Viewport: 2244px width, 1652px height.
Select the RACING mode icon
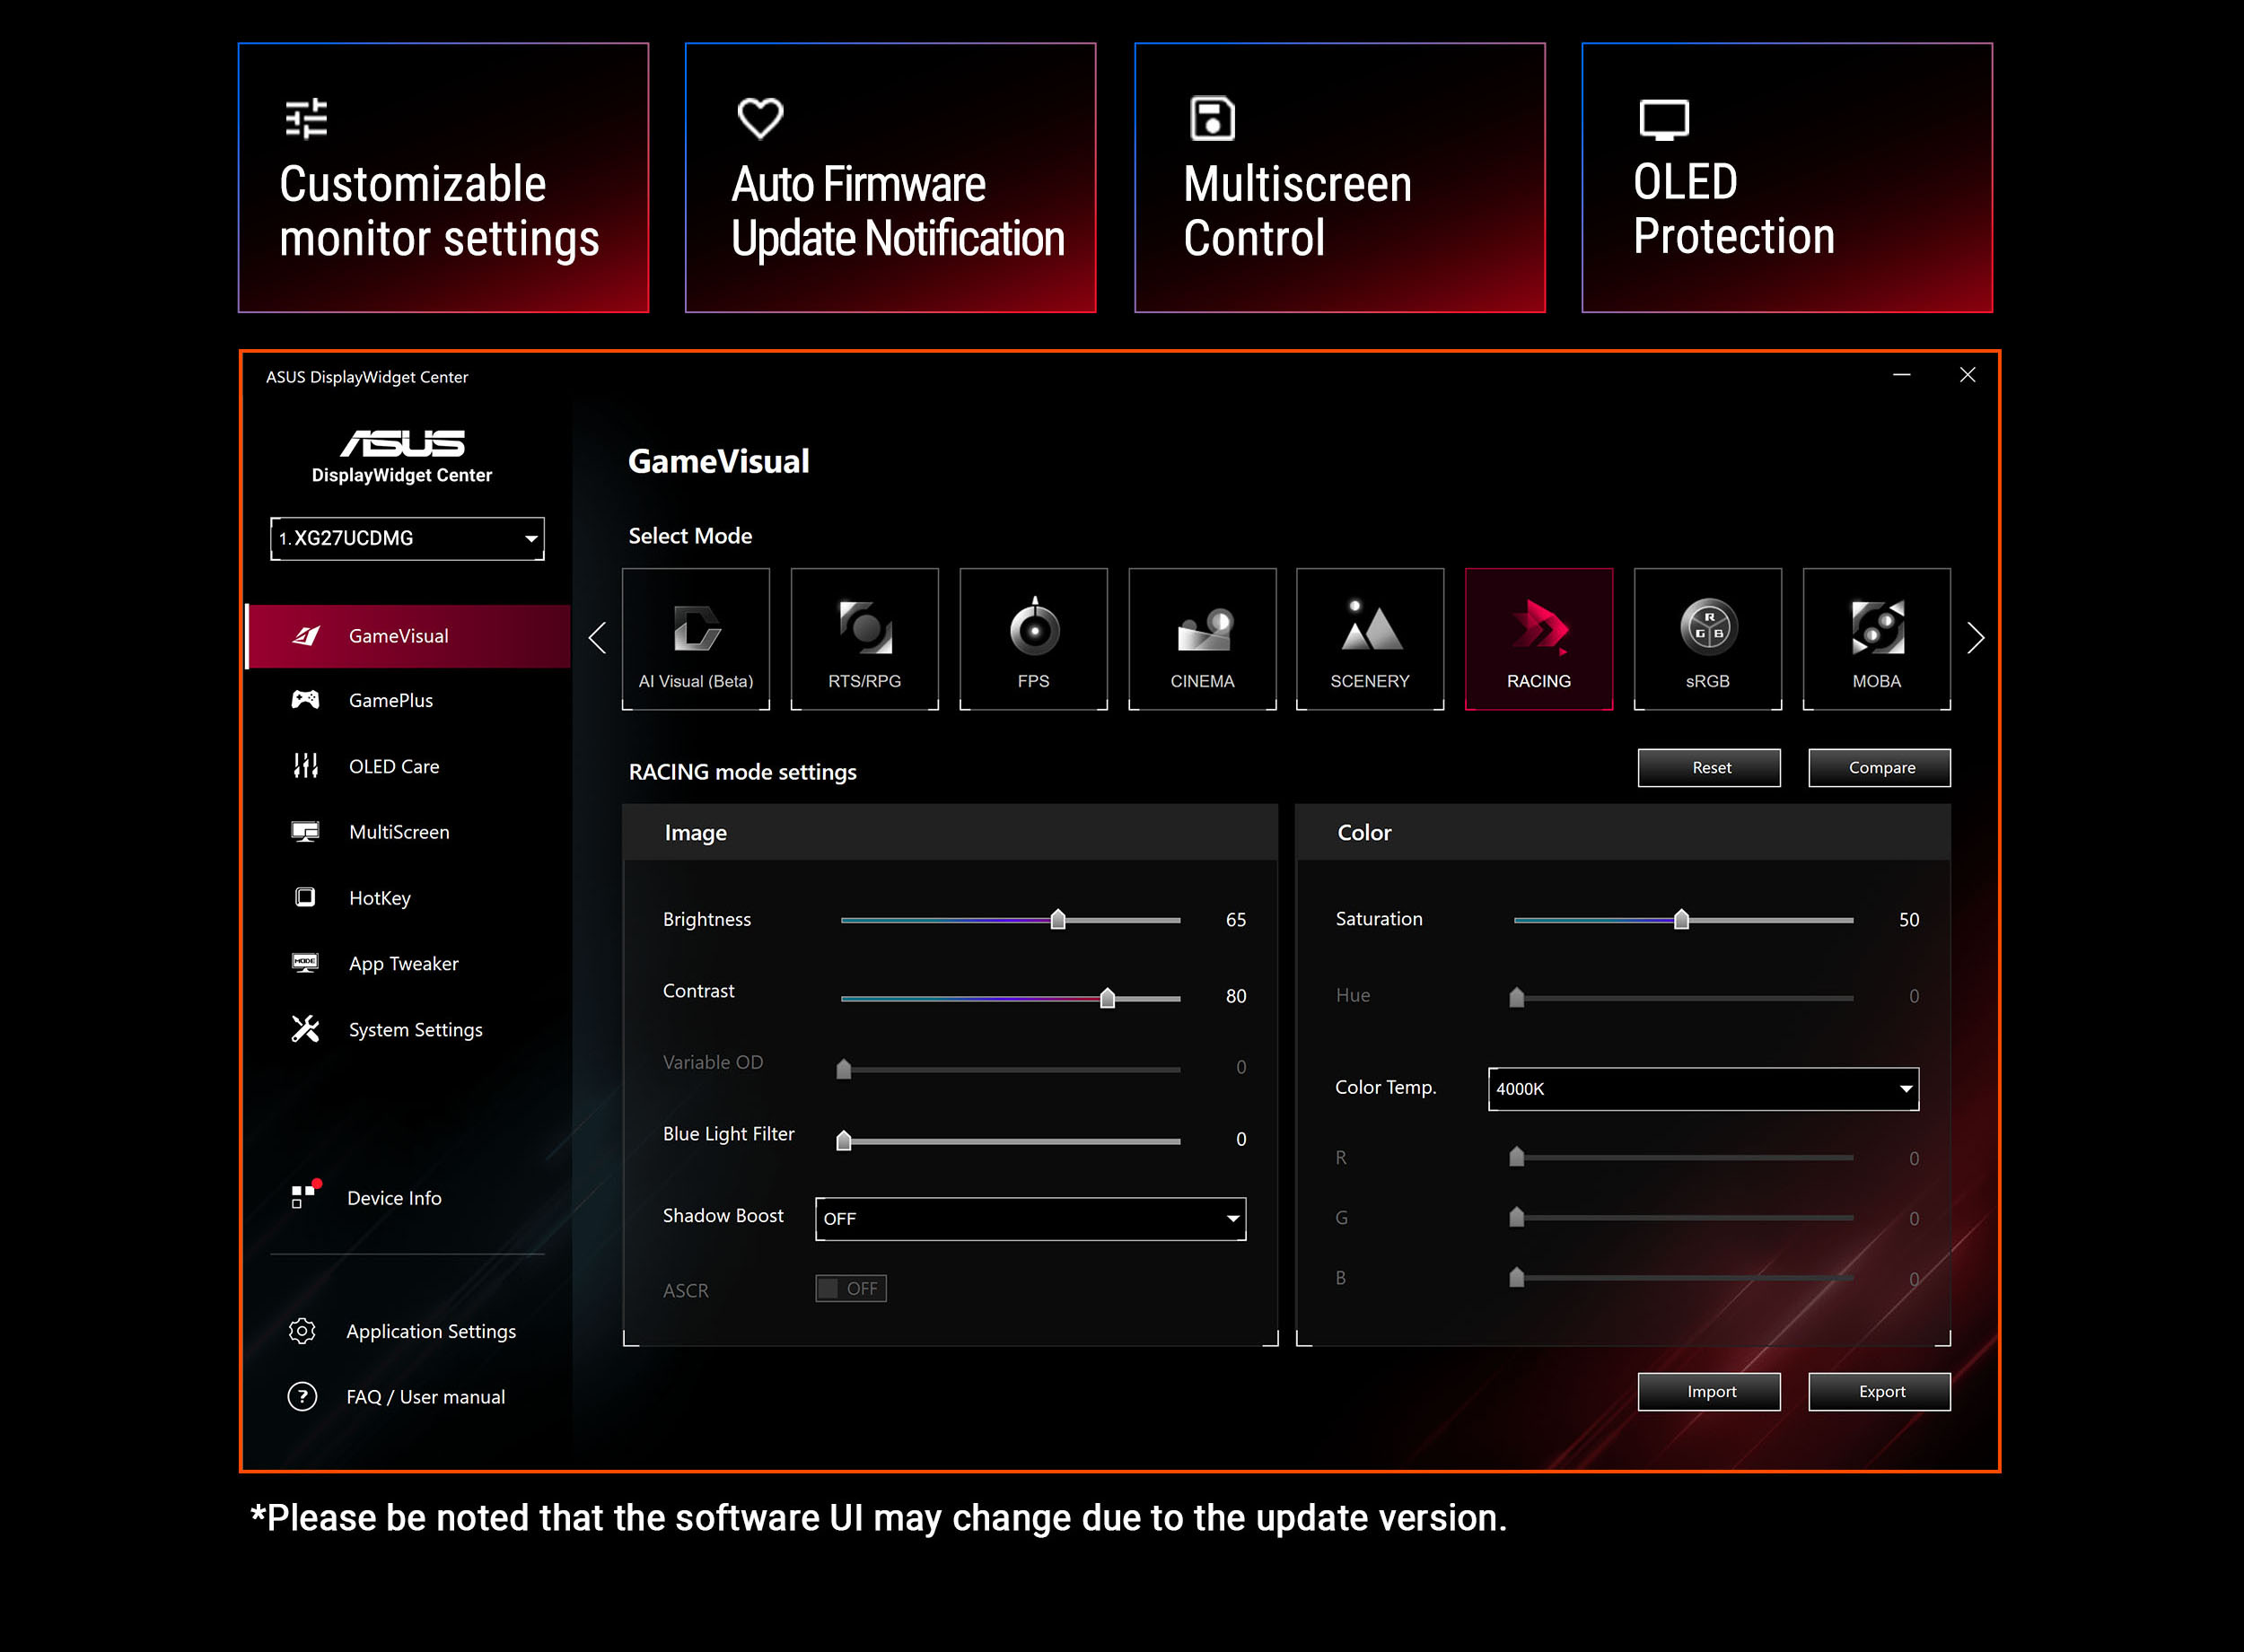tap(1539, 638)
